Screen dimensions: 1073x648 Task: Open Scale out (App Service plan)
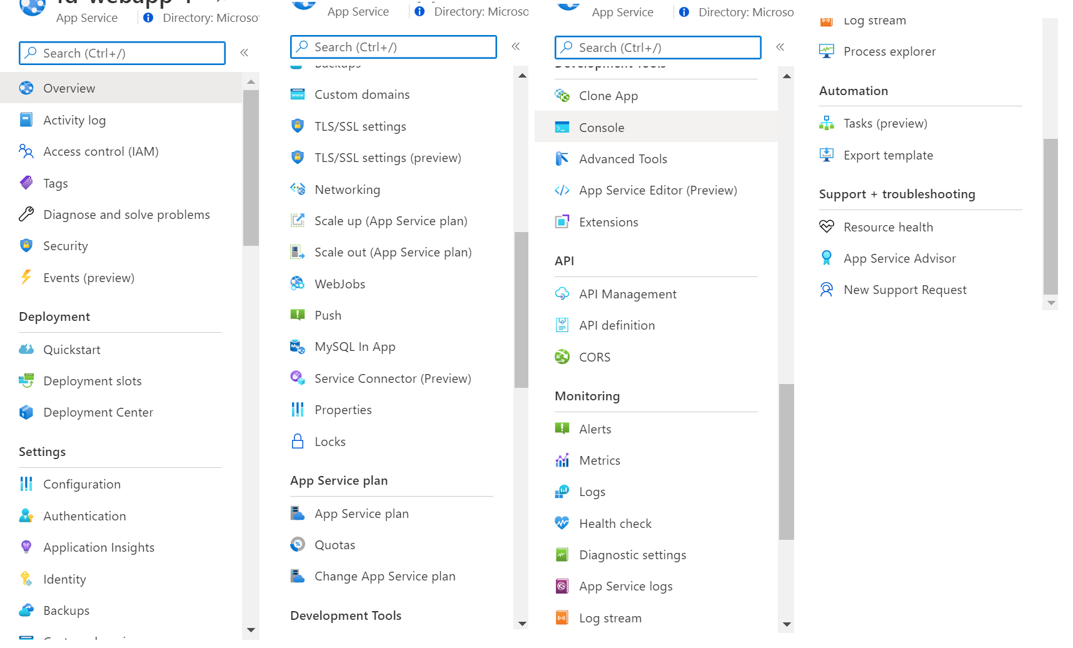(x=393, y=252)
